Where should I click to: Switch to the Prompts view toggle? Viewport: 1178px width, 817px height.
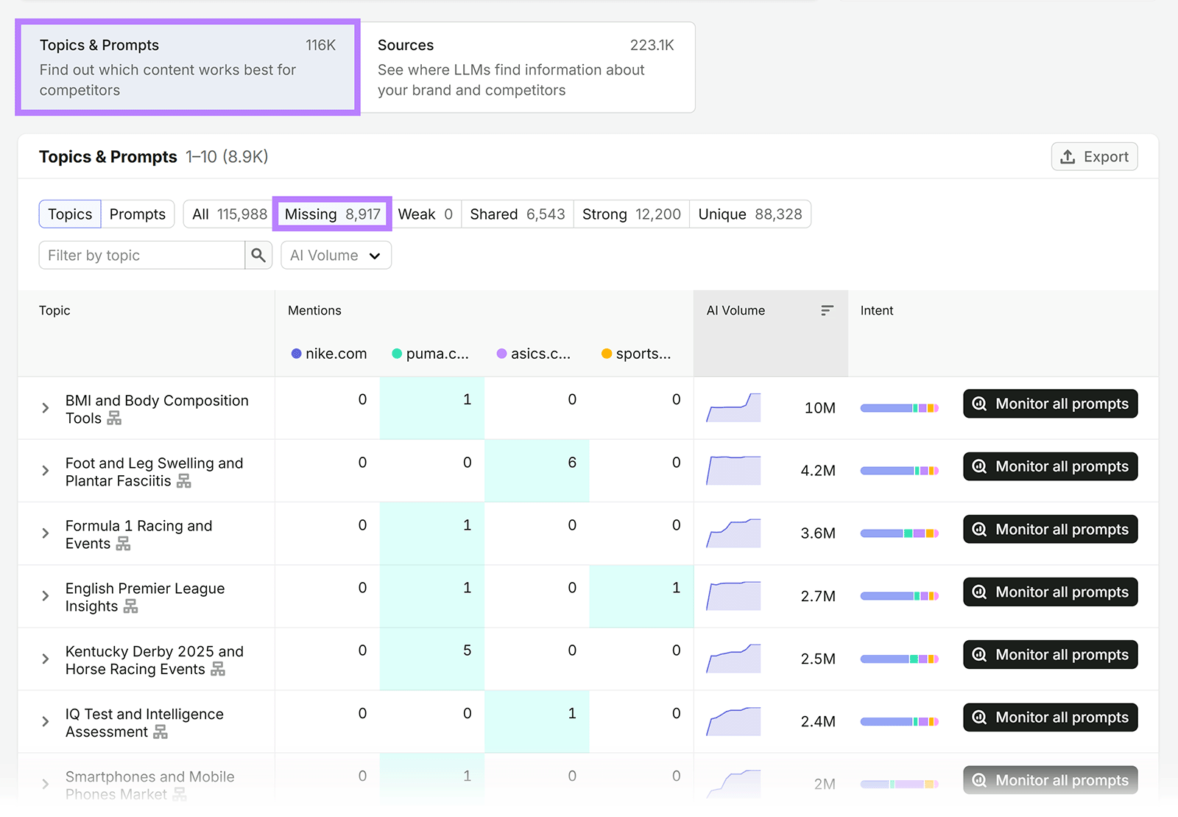click(138, 214)
